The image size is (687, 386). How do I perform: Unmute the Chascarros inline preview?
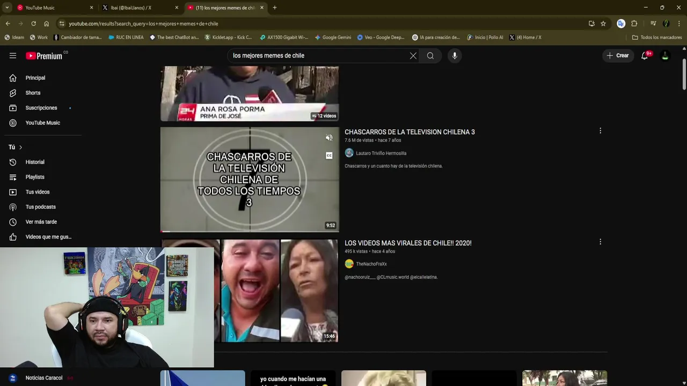[x=329, y=138]
